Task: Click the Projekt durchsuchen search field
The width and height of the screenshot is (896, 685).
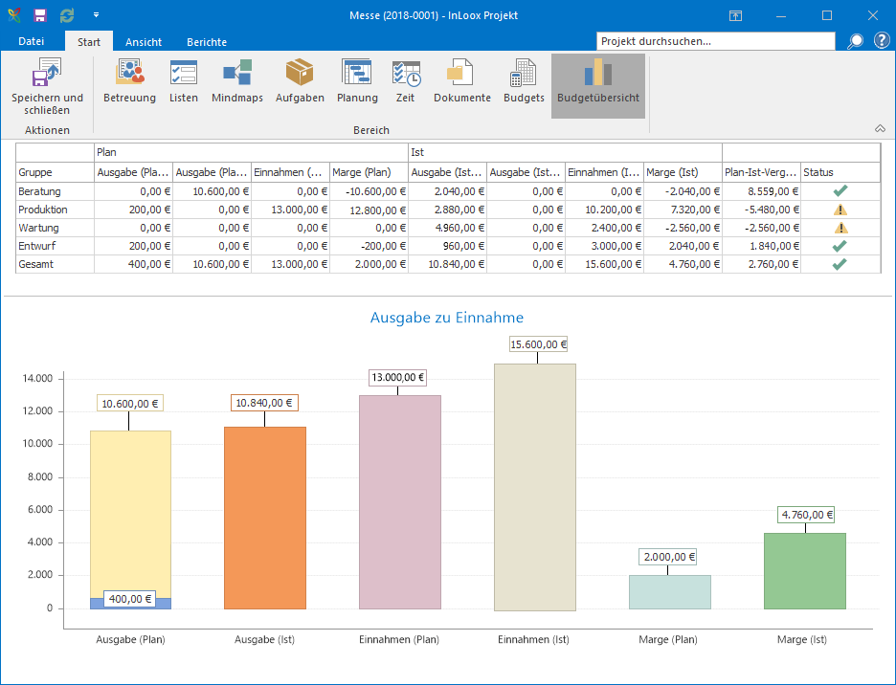Action: click(715, 41)
